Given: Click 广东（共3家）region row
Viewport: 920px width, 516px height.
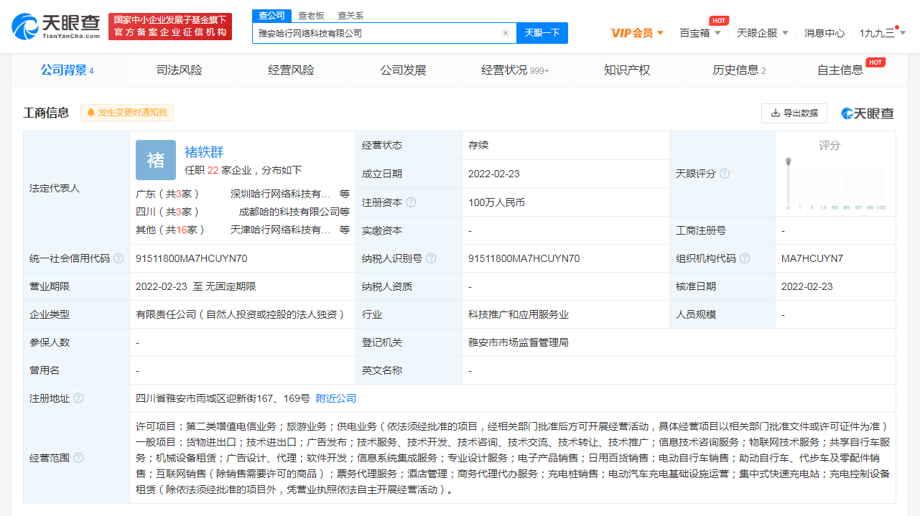Looking at the screenshot, I should (x=243, y=194).
